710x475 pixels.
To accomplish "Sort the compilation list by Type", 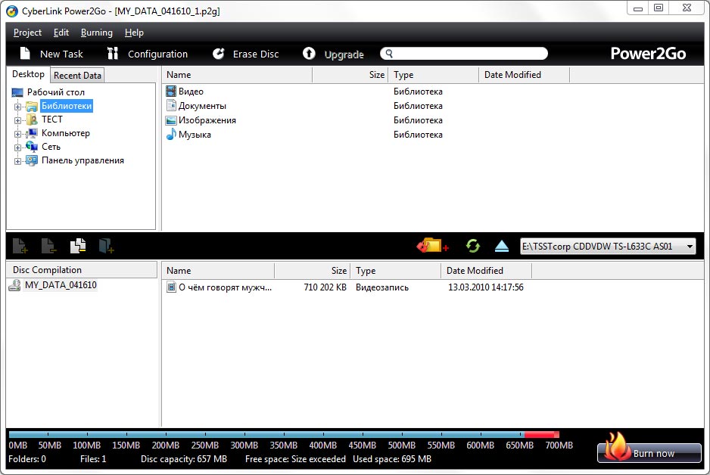I will click(395, 271).
